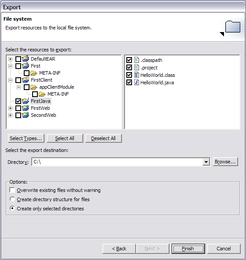Screen dimensions: 246x260
Task: Click the FirstJava project icon
Action: (26, 101)
